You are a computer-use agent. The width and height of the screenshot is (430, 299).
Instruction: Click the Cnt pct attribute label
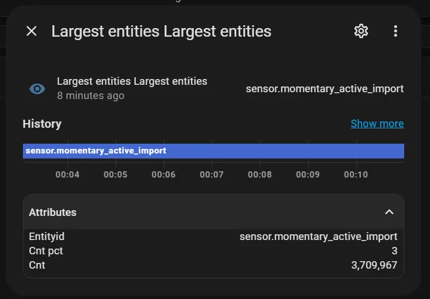46,251
